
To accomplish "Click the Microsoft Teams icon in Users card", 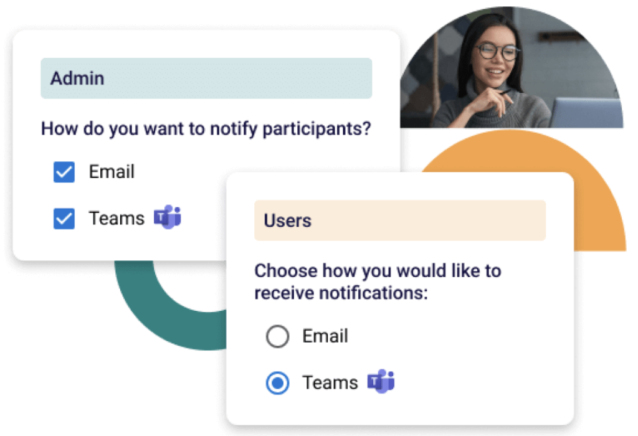I will coord(381,382).
